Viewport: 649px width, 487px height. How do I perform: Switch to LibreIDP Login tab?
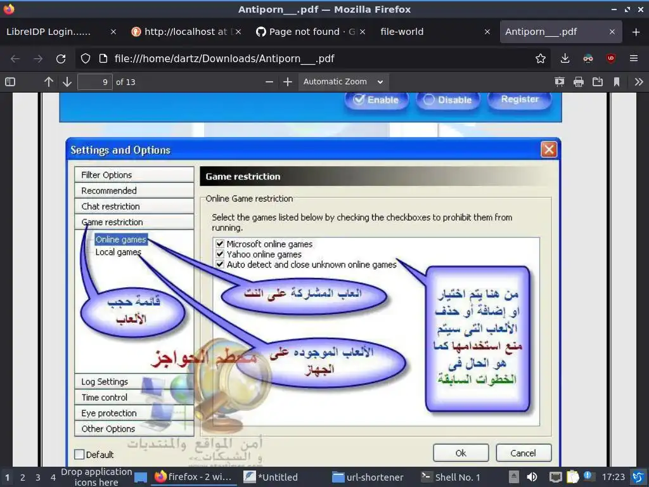[x=48, y=32]
